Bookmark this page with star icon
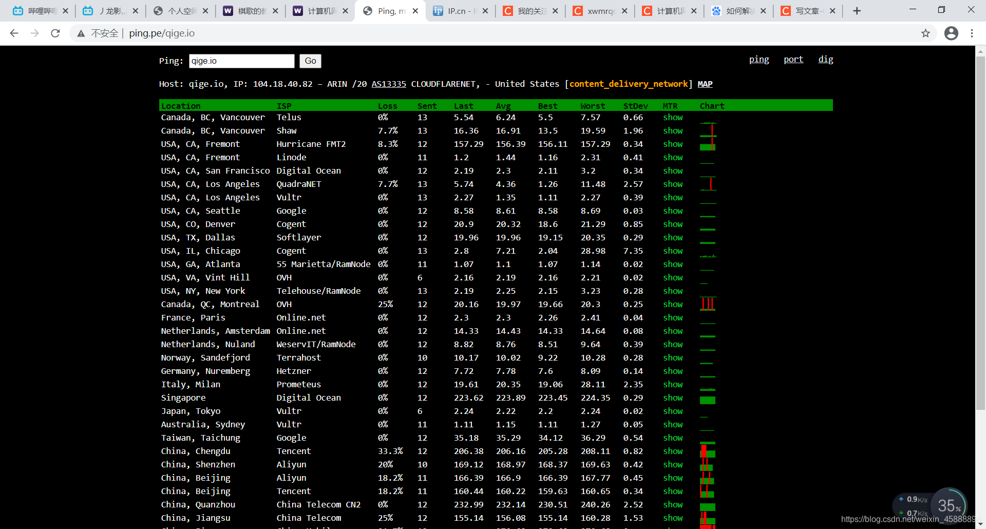The height and width of the screenshot is (529, 986). point(925,33)
